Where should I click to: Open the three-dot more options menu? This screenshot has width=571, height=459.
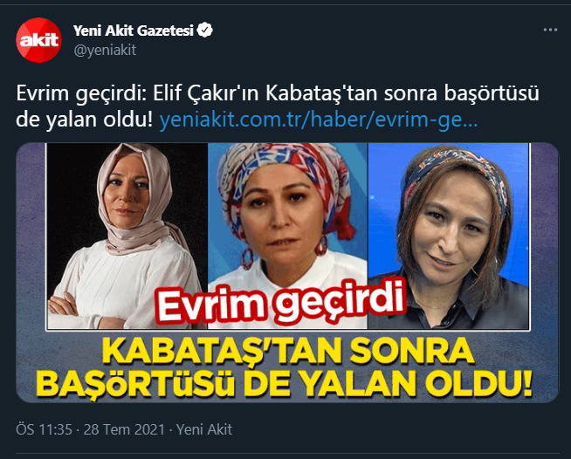(x=550, y=30)
